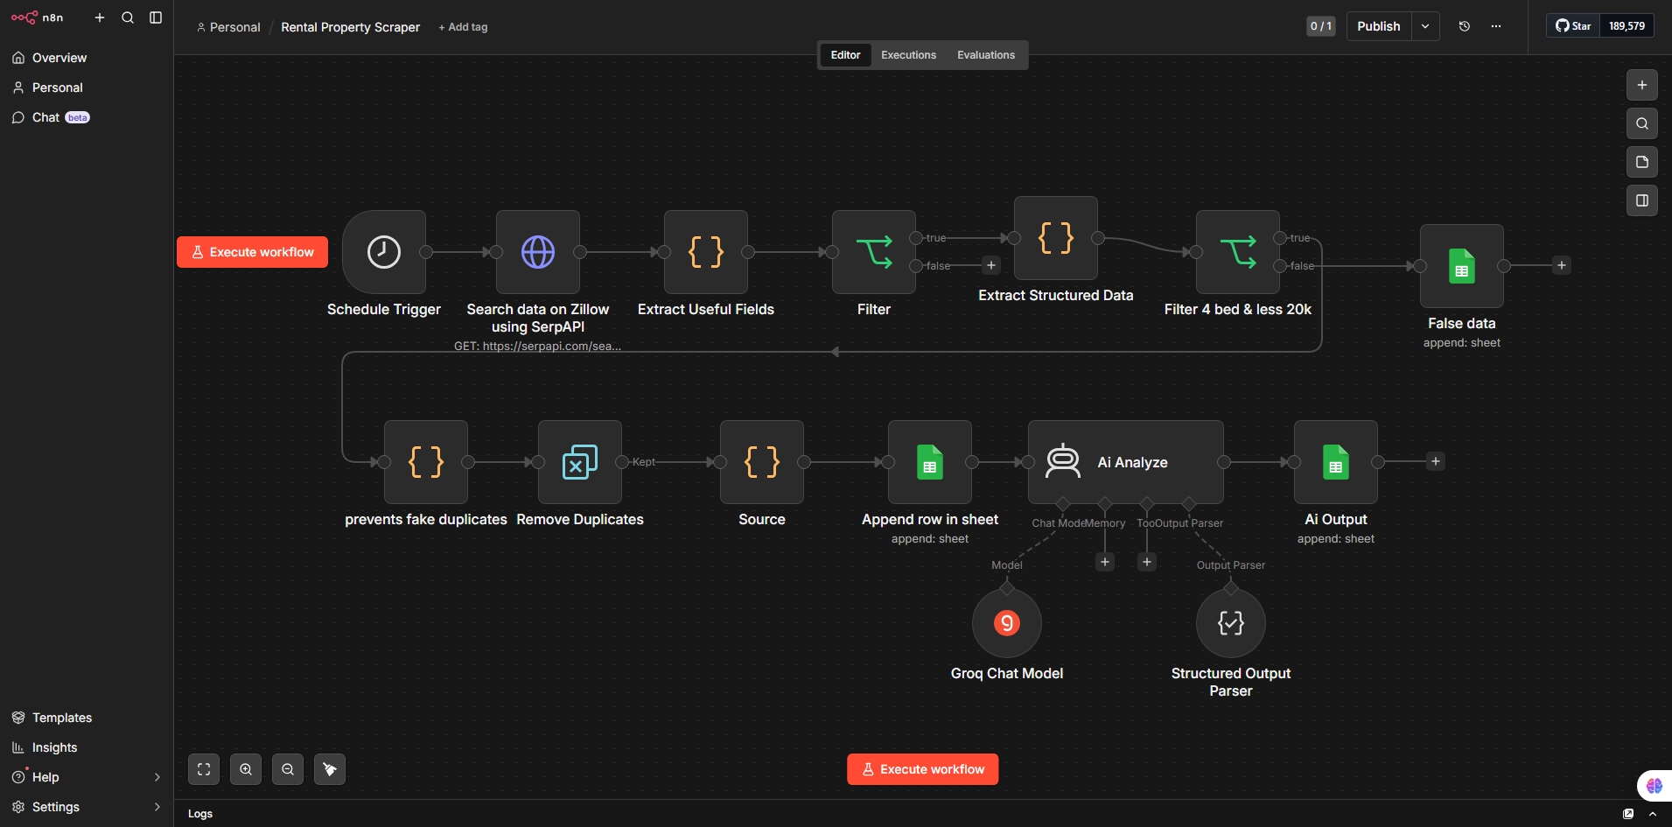Add node on Filter false output

click(991, 265)
